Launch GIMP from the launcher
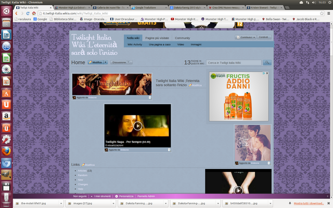This screenshot has width=333, height=208. tap(6, 175)
